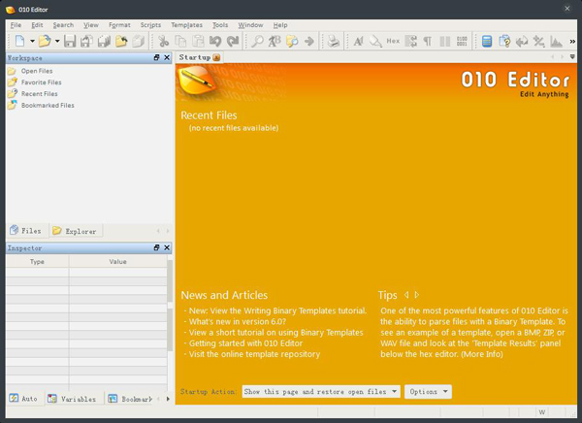This screenshot has height=423, width=582.
Task: Close the Inspector panel
Action: pyautogui.click(x=167, y=247)
